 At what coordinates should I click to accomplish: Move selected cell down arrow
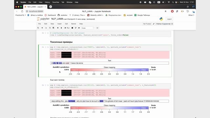[x=61, y=28]
